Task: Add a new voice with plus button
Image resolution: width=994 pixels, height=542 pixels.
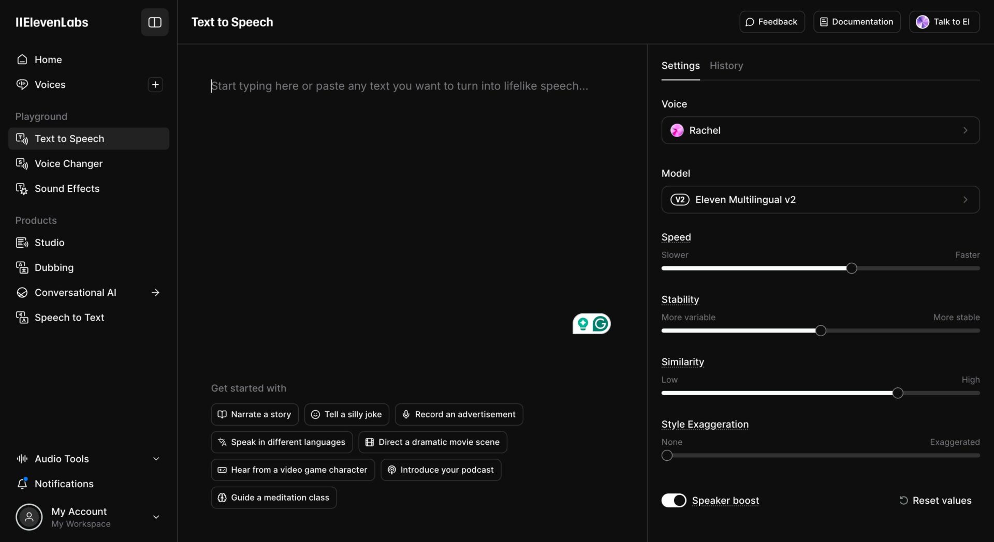Action: (x=155, y=84)
